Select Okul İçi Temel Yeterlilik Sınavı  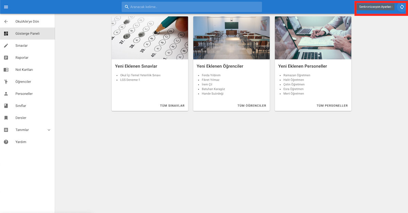[140, 75]
